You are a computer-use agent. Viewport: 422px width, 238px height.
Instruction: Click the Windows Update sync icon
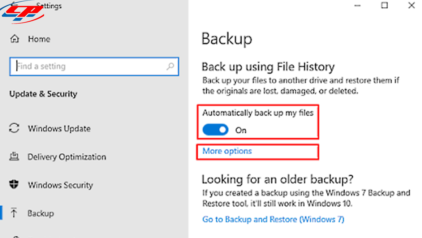point(14,128)
